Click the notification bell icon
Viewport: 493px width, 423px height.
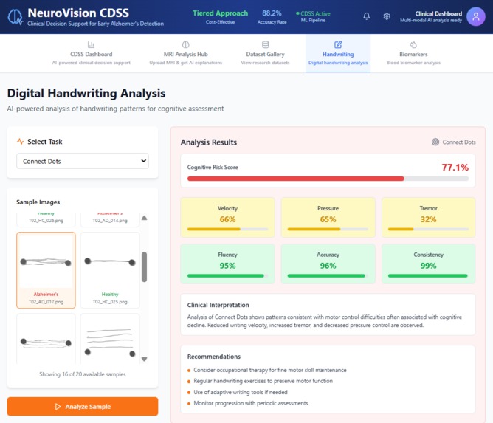366,16
